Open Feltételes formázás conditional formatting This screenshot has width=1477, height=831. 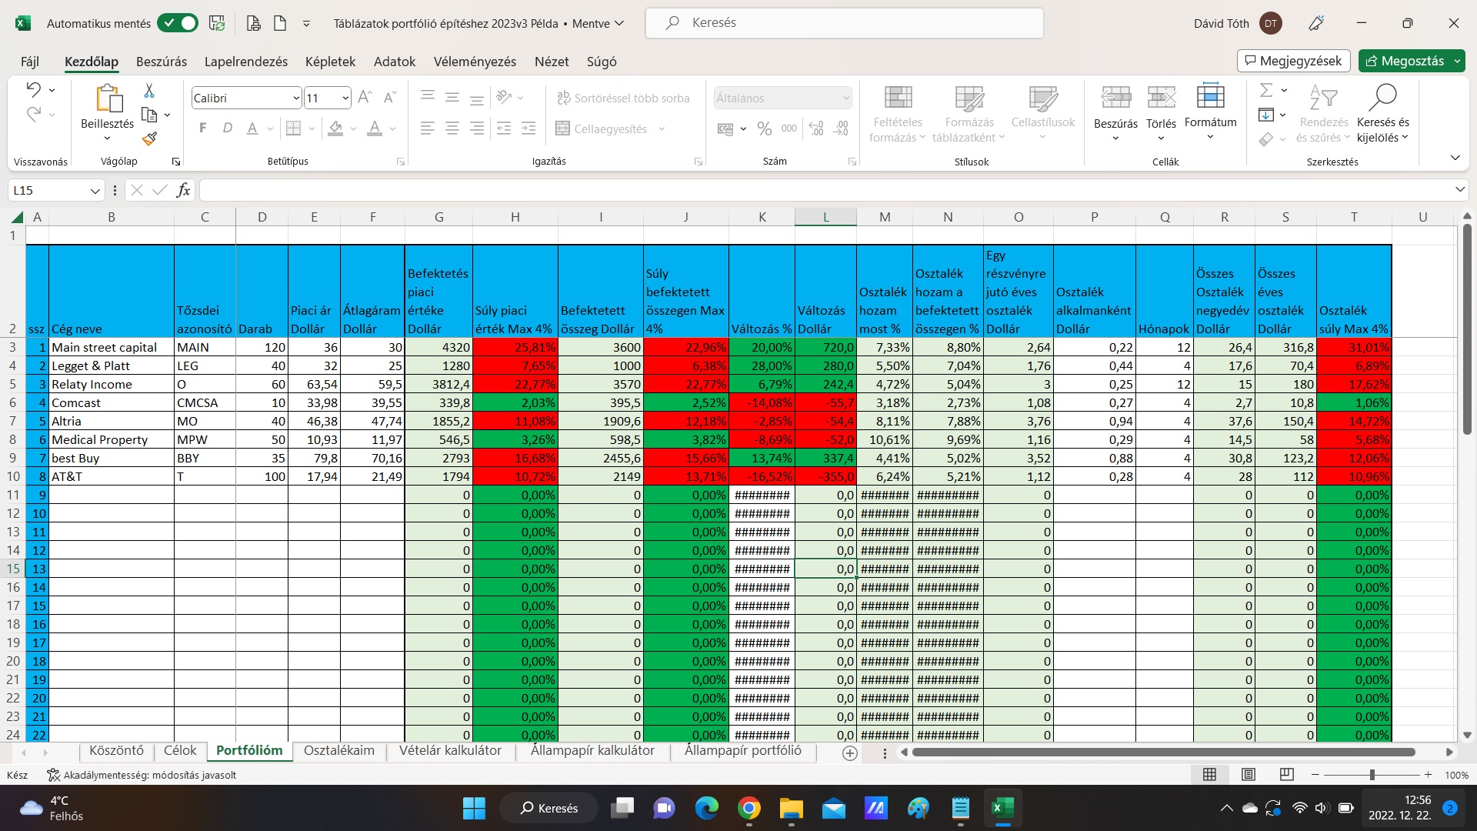pos(898,114)
